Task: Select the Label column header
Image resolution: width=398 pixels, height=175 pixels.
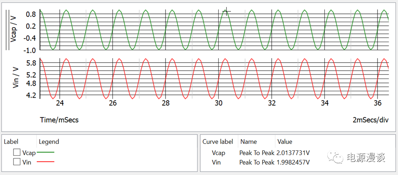Action: click(11, 141)
